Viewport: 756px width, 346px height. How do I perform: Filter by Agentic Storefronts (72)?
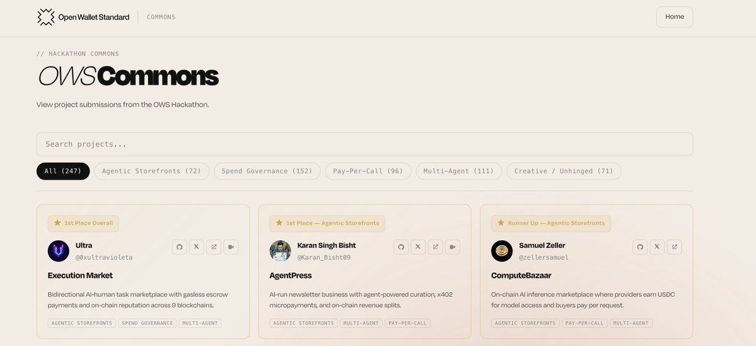(x=151, y=171)
